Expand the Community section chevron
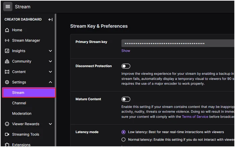Screen dimensions: 235x147 point(50,61)
